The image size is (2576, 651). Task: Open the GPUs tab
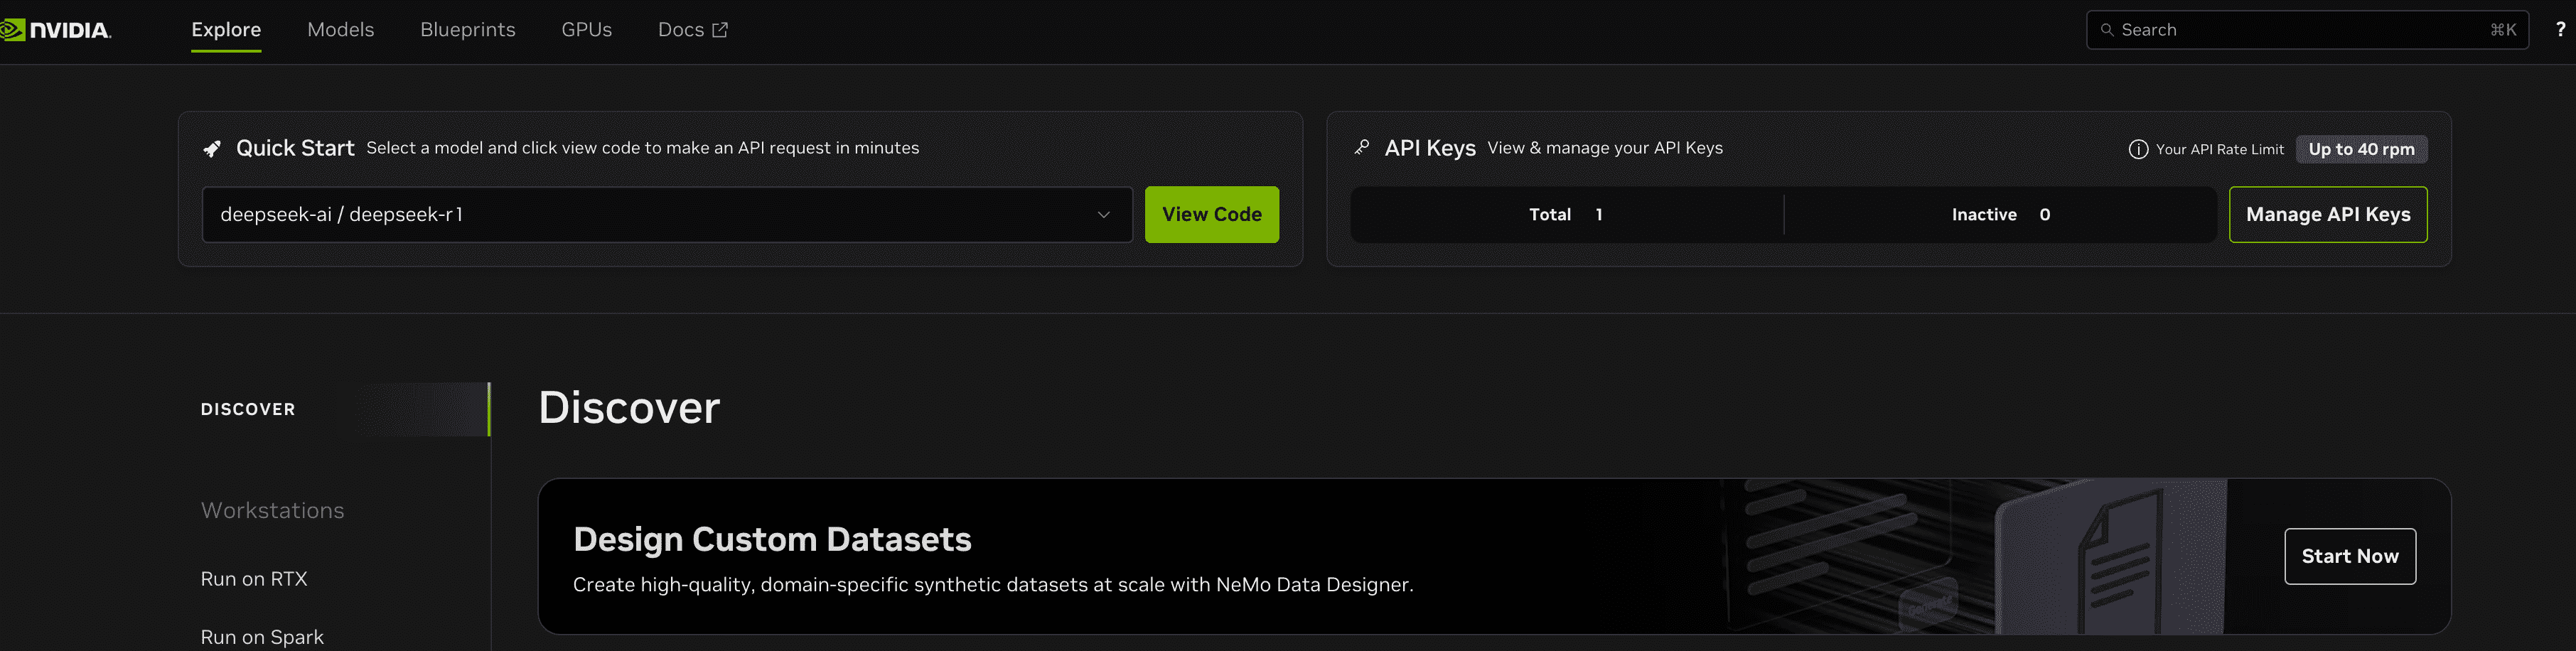tap(586, 30)
